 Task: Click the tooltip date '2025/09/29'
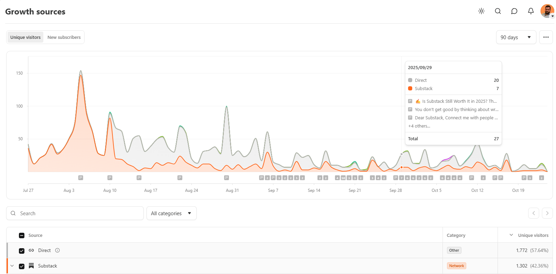pyautogui.click(x=420, y=67)
